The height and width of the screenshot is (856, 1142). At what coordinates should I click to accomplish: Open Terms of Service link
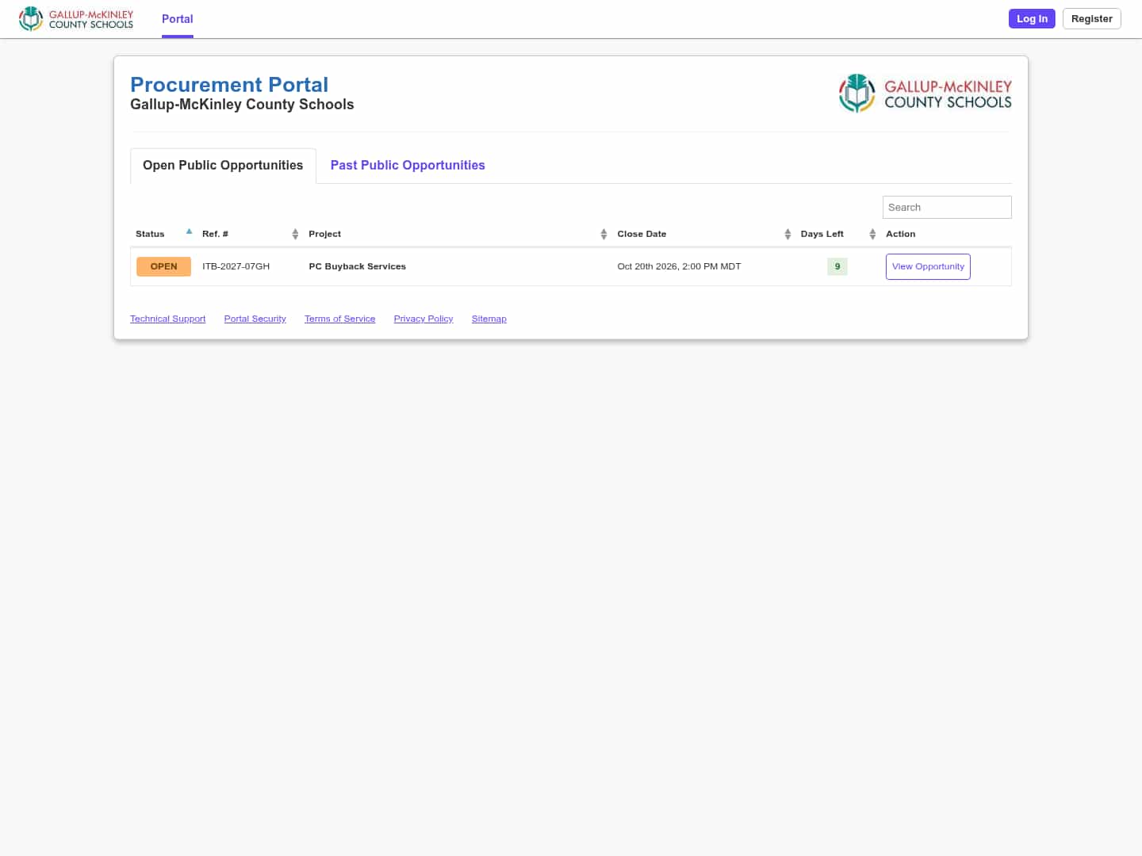click(340, 319)
